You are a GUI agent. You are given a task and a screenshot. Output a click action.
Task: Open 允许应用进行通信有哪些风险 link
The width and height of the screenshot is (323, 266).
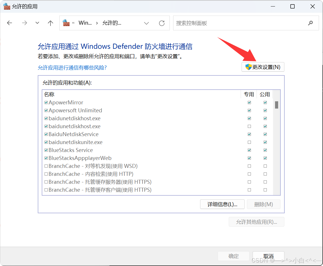[72, 67]
